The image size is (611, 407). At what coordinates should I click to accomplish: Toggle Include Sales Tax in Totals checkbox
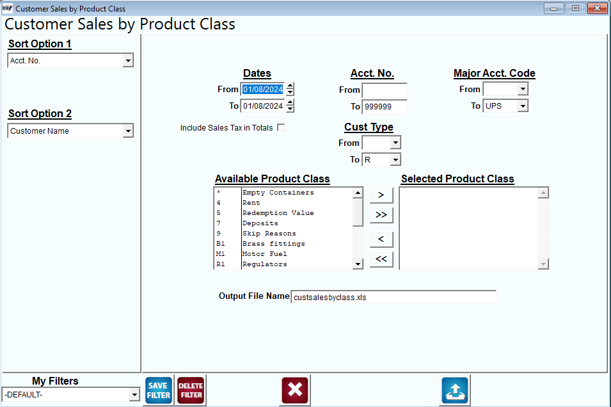point(281,127)
